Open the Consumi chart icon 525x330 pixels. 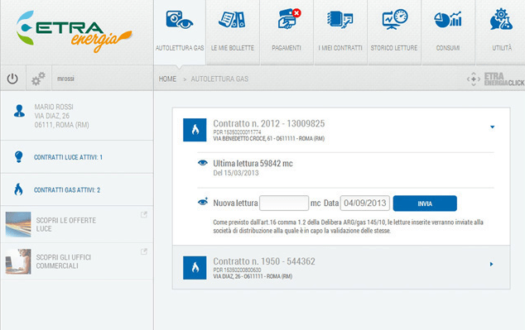click(x=448, y=20)
